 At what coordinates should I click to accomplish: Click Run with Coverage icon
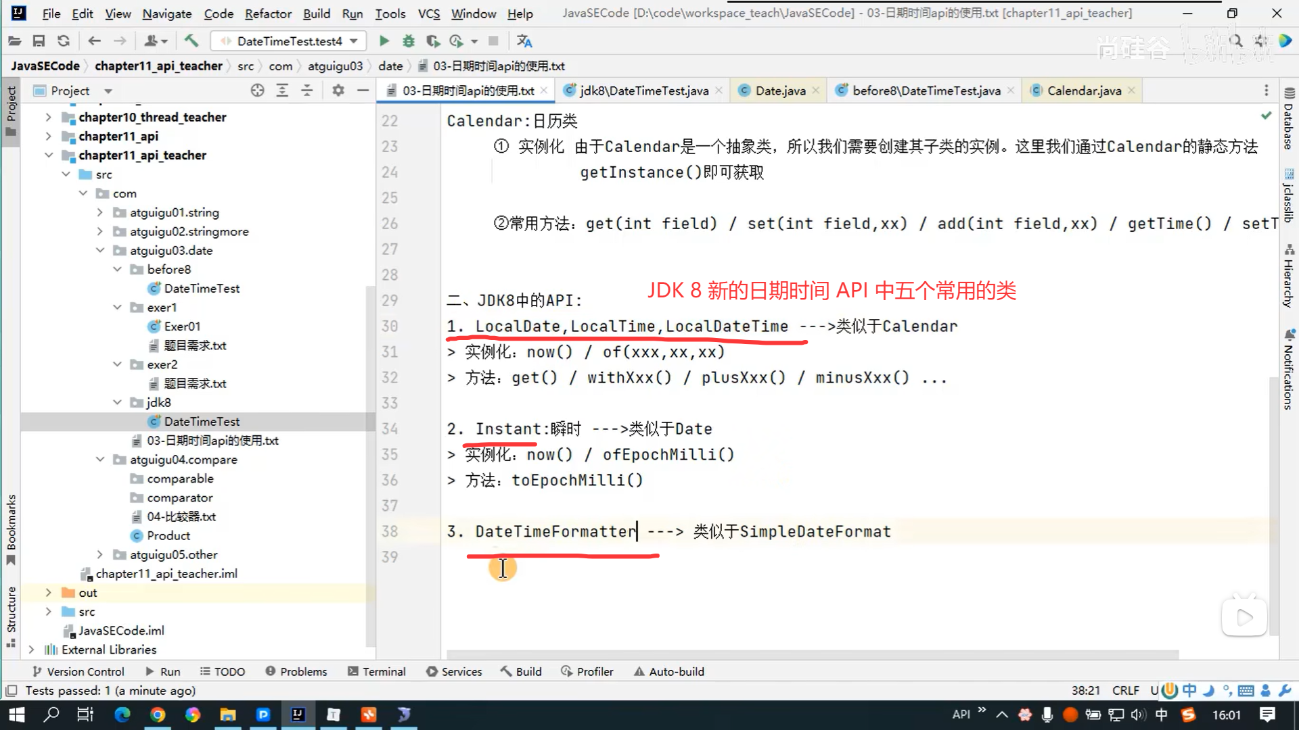click(x=433, y=41)
